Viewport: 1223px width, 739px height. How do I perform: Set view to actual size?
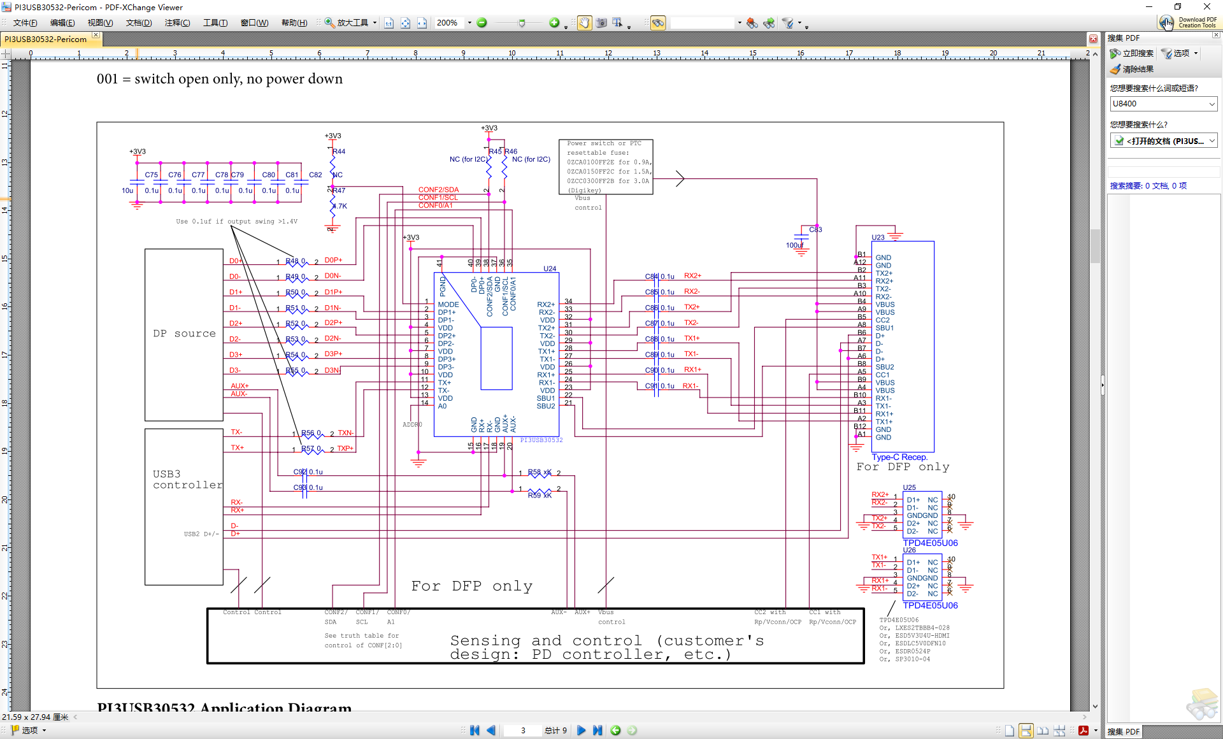pyautogui.click(x=389, y=23)
